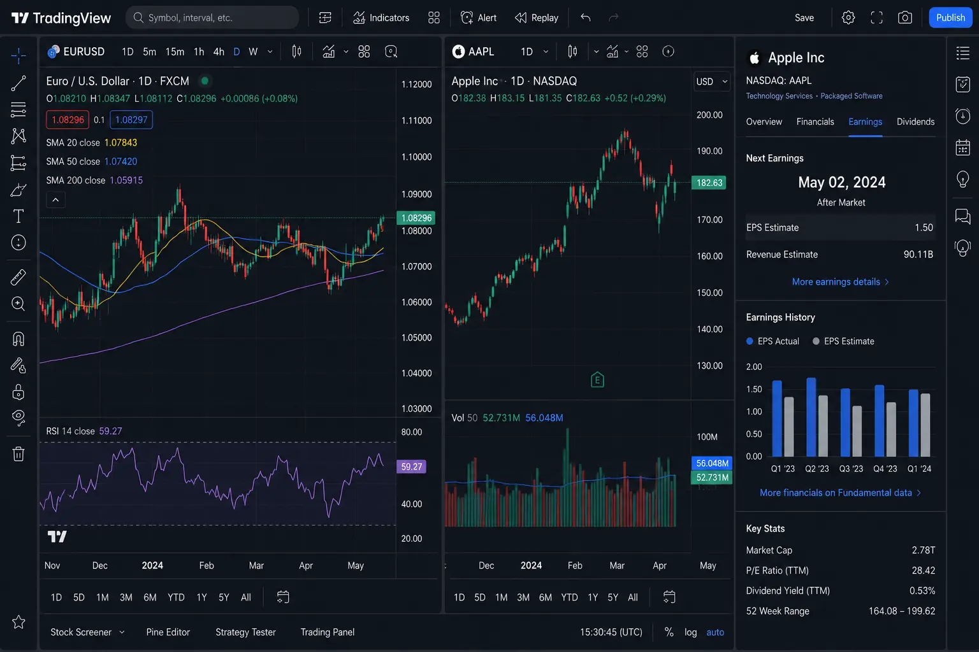Open the emoji icons tool
The image size is (979, 652).
pos(18,243)
